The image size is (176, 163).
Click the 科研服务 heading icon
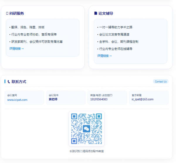7,13
